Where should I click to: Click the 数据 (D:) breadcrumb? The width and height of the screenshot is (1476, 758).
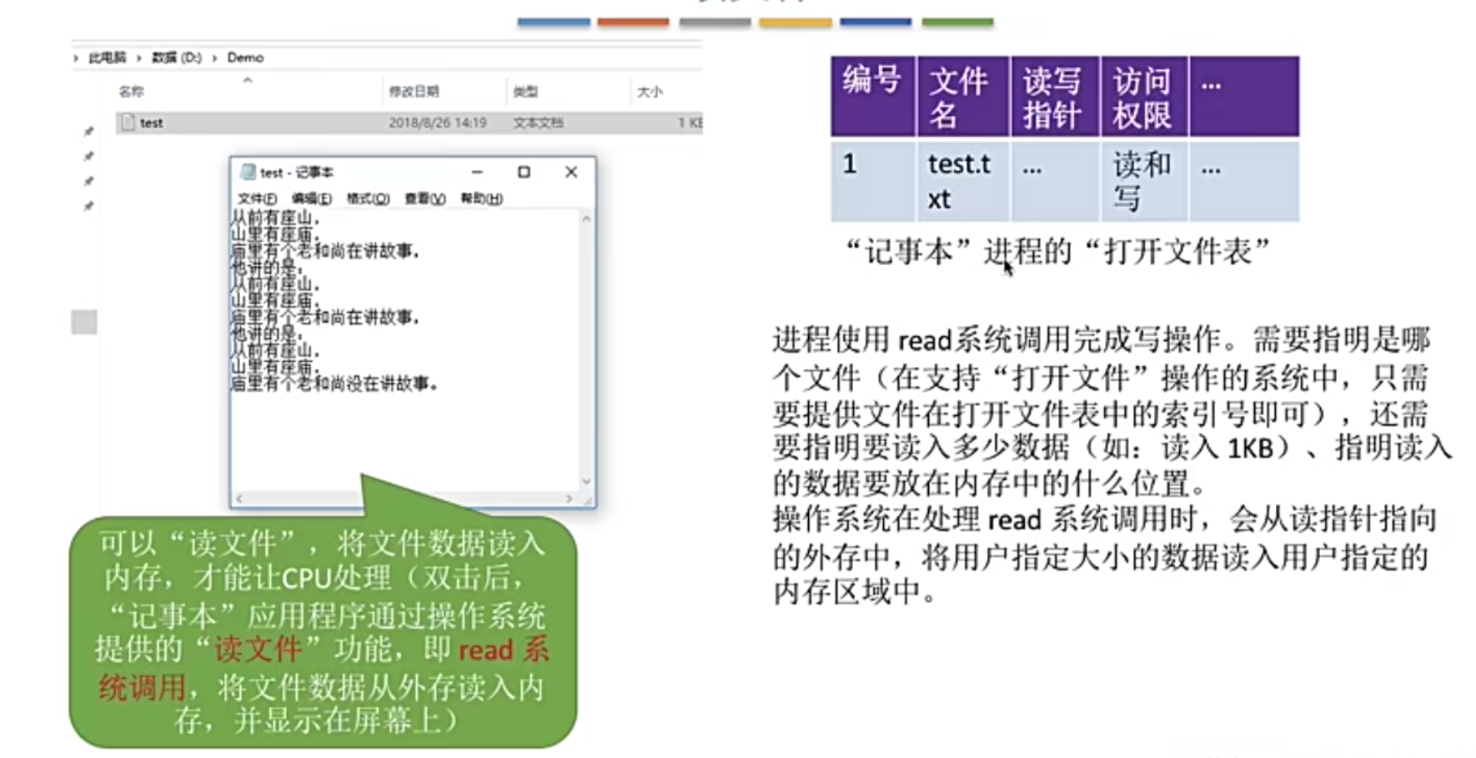click(176, 58)
